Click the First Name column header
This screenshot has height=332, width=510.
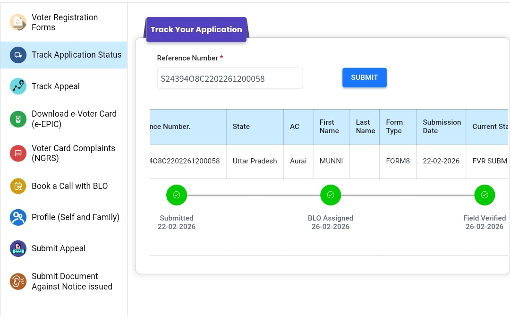click(331, 127)
